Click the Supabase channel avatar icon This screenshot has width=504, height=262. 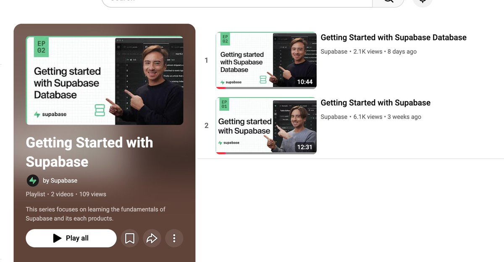click(x=33, y=180)
